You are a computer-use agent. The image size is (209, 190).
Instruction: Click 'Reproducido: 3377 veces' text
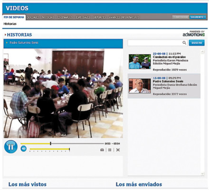click(170, 94)
